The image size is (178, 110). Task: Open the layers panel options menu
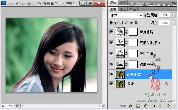(174, 9)
